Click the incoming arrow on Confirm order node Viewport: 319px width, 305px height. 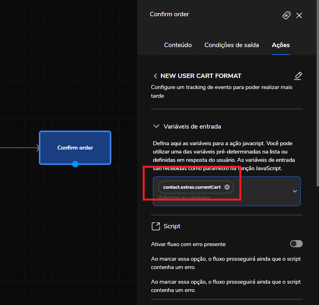(37, 148)
